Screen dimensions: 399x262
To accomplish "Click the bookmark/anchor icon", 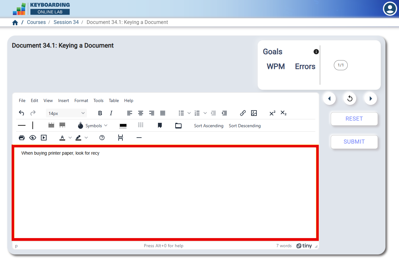I will point(160,125).
